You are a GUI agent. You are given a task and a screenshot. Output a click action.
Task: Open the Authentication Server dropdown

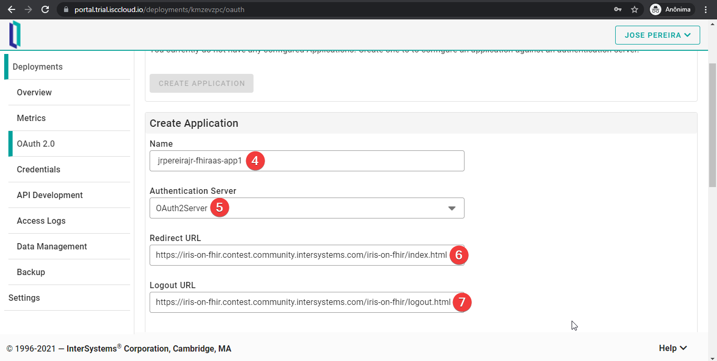pyautogui.click(x=307, y=208)
